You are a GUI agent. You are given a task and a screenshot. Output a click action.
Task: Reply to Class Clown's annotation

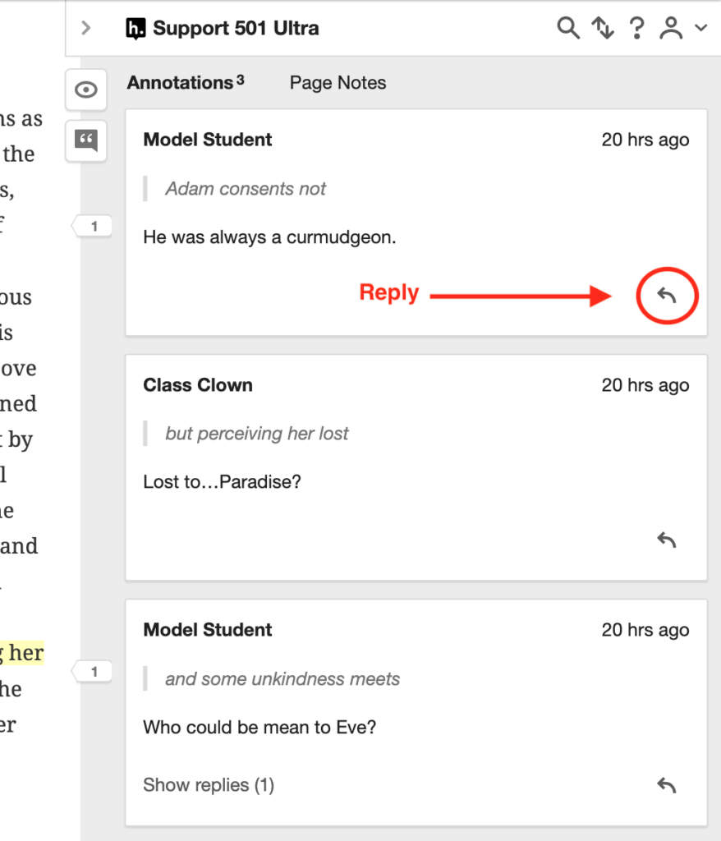[666, 540]
